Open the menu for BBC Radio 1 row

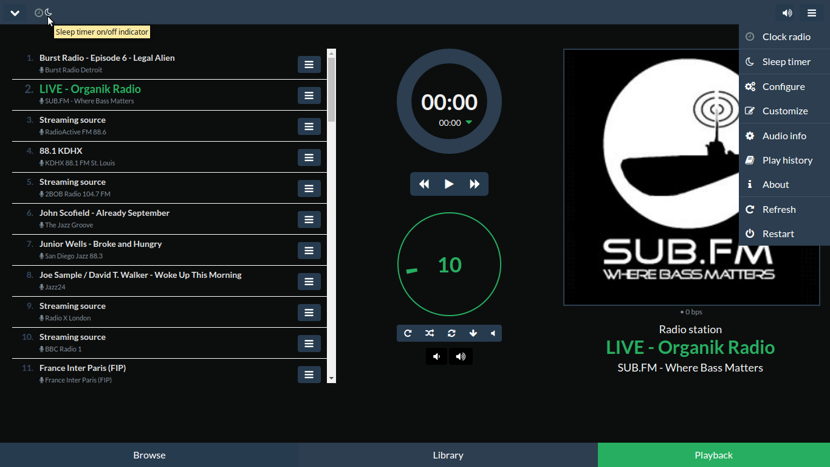pyautogui.click(x=309, y=344)
